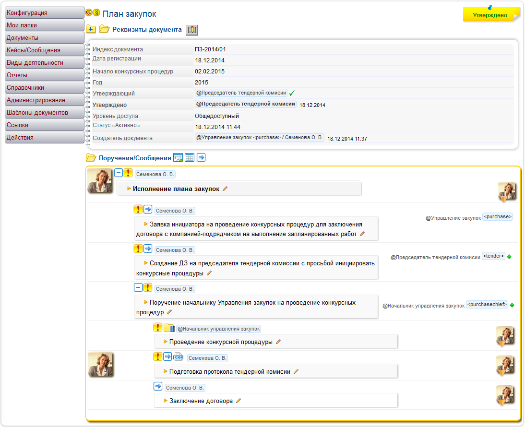
Task: Click the add folder icon with plus sign
Action: point(91,30)
